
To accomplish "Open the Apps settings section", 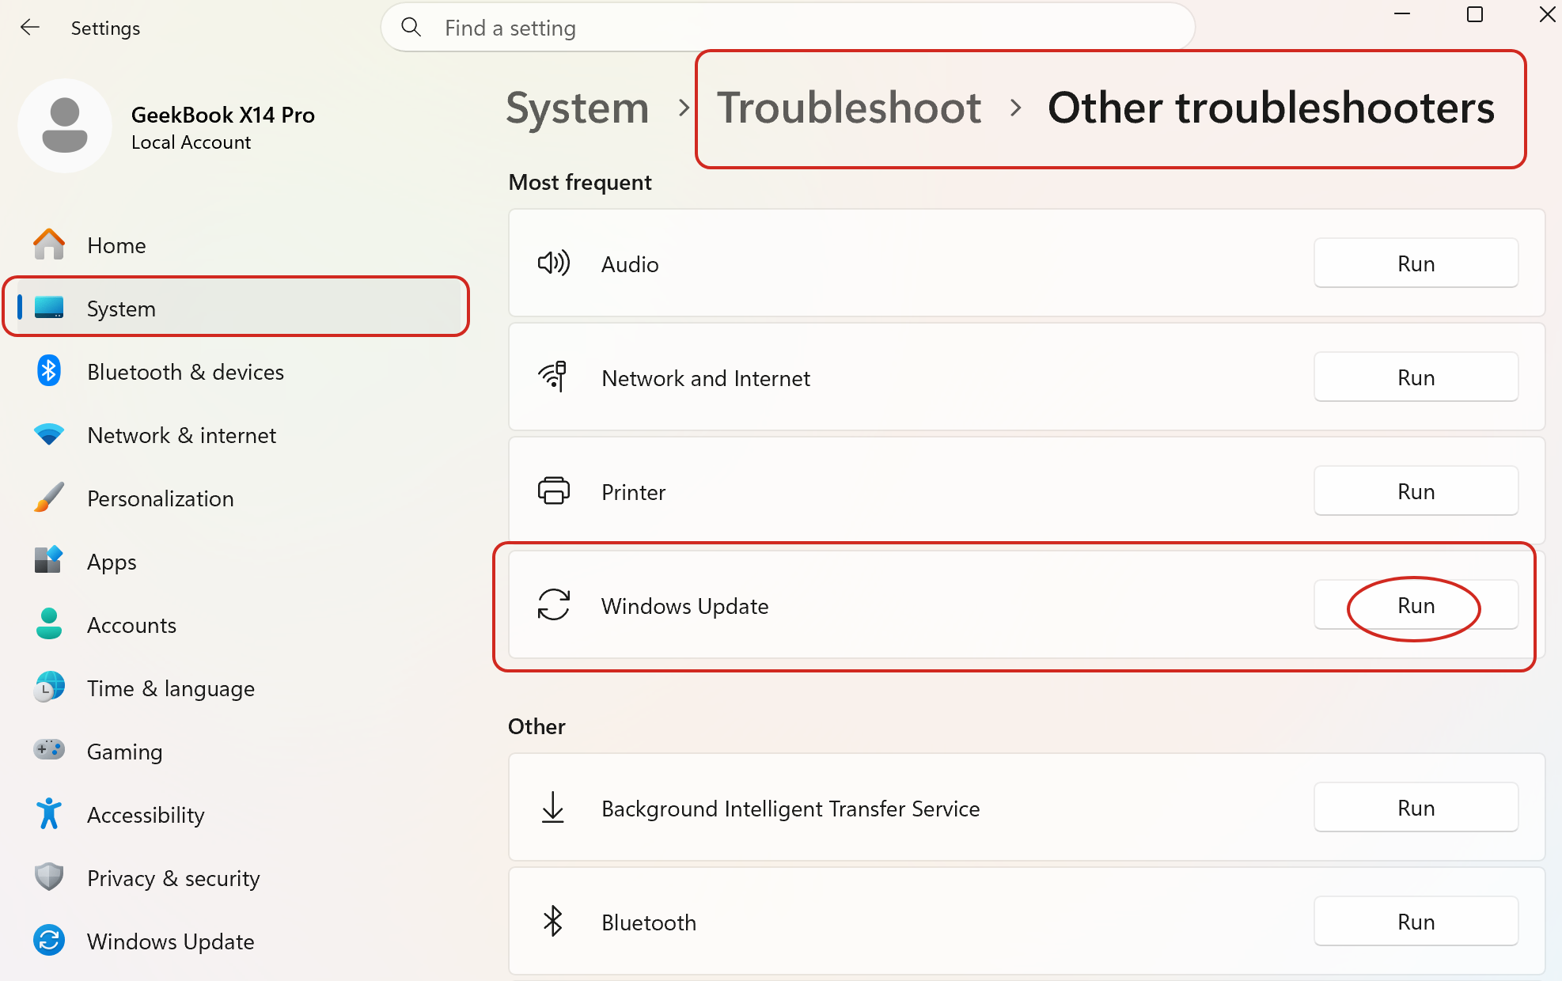I will coord(112,562).
